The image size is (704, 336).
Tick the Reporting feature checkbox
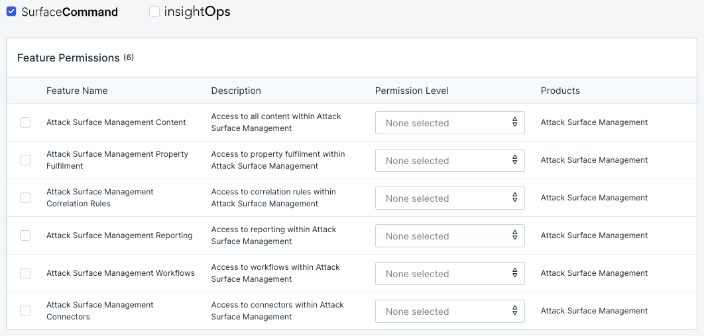click(25, 235)
